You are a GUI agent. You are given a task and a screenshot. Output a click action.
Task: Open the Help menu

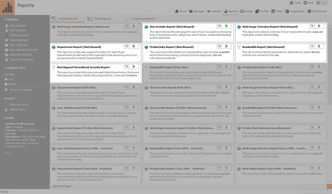coord(308,3)
